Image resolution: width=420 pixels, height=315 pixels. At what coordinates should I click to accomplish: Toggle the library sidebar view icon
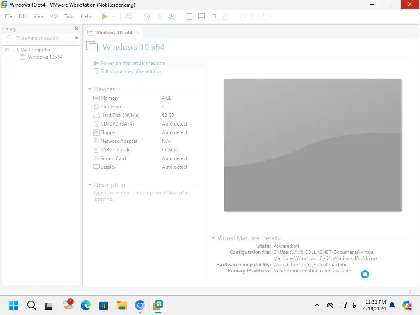click(x=189, y=16)
